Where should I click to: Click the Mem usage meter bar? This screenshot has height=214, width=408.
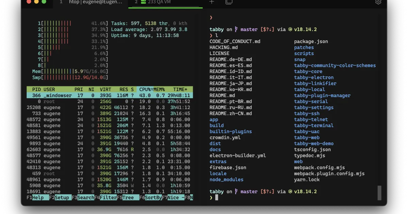tap(70, 71)
